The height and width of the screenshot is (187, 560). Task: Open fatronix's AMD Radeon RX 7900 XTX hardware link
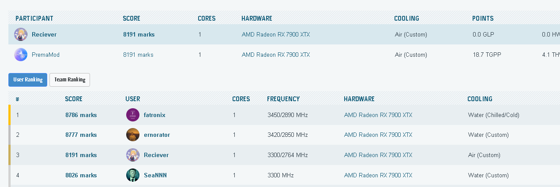[378, 115]
